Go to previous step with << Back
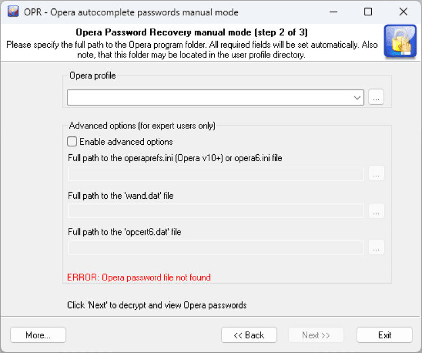The image size is (422, 353). [x=249, y=335]
